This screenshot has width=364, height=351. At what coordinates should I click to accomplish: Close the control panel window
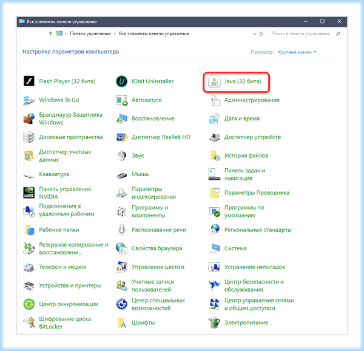[339, 21]
